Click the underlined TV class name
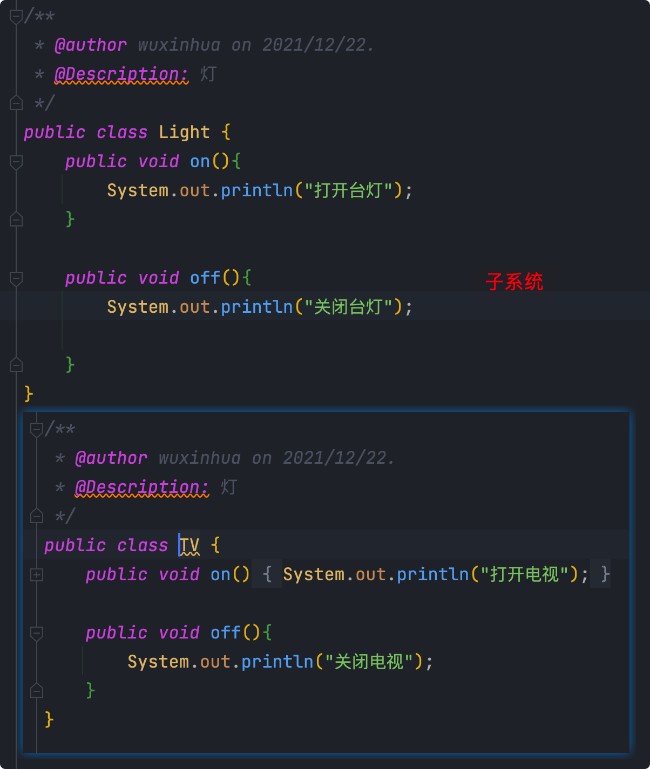 tap(189, 545)
